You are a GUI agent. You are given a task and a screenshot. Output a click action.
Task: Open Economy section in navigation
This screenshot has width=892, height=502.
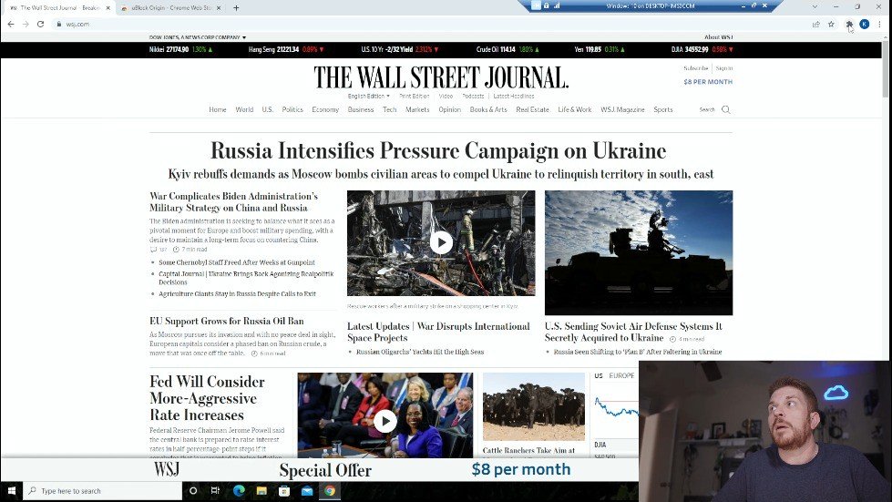(x=325, y=109)
